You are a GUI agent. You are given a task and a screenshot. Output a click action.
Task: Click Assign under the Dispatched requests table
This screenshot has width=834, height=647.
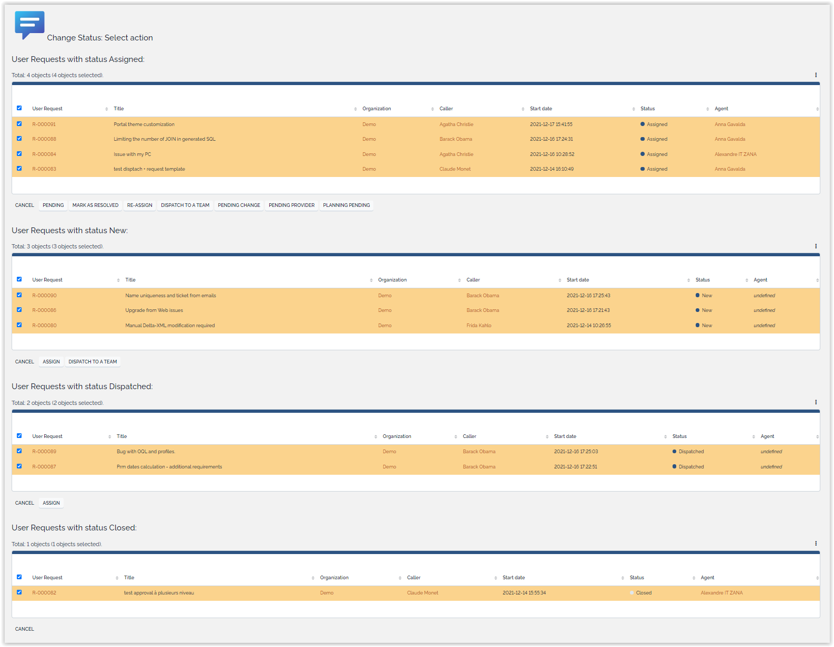click(x=51, y=503)
